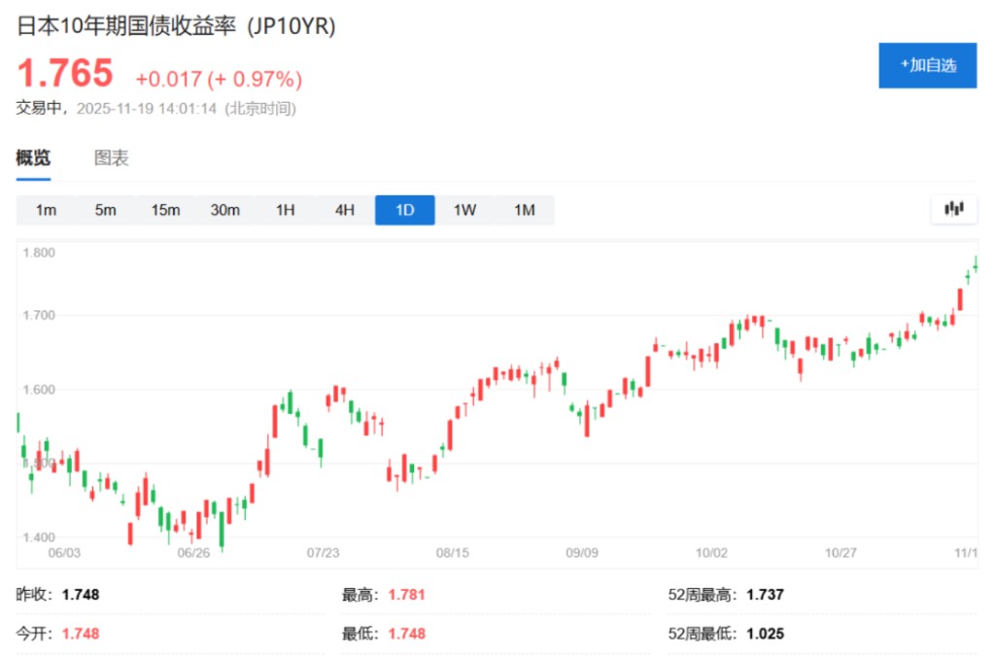Set chart interval to 30m
Viewport: 995px width, 656px height.
[x=225, y=210]
